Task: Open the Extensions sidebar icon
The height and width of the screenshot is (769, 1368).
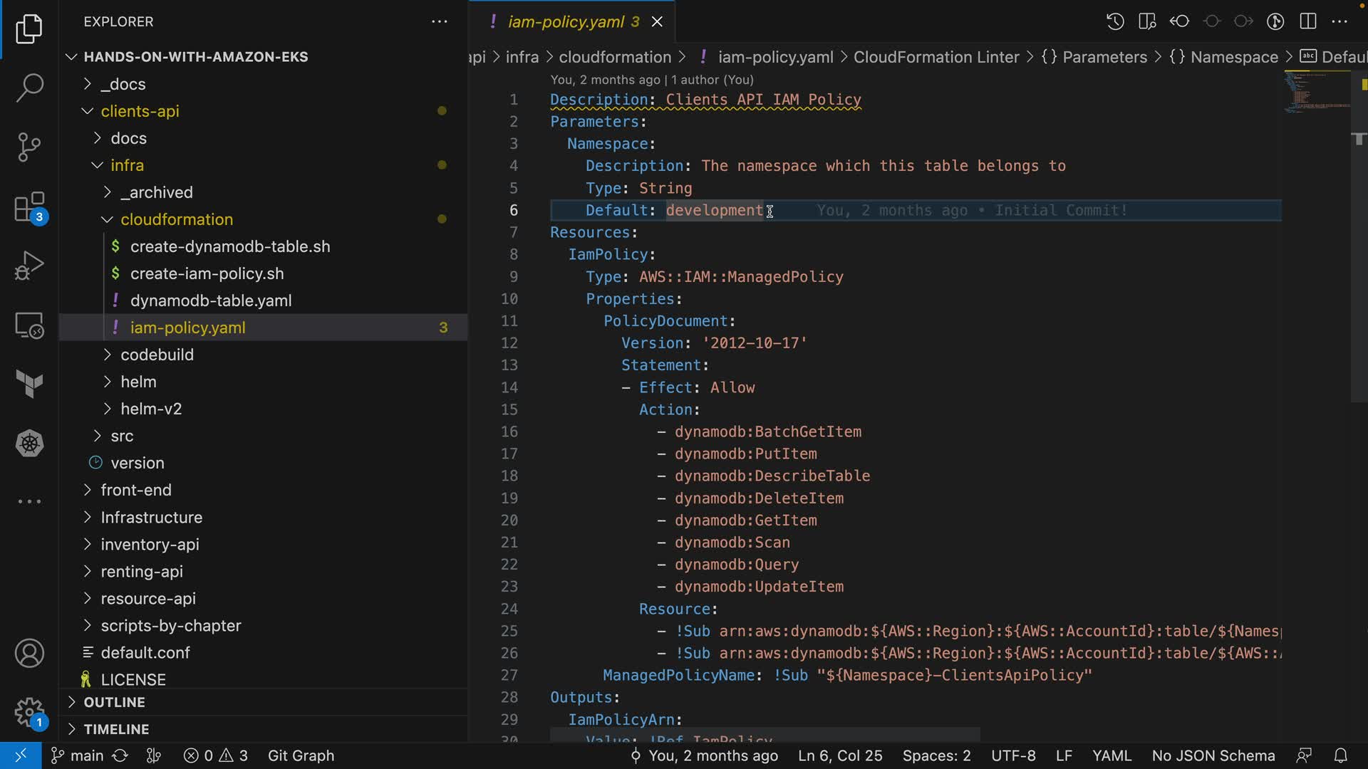Action: [29, 207]
